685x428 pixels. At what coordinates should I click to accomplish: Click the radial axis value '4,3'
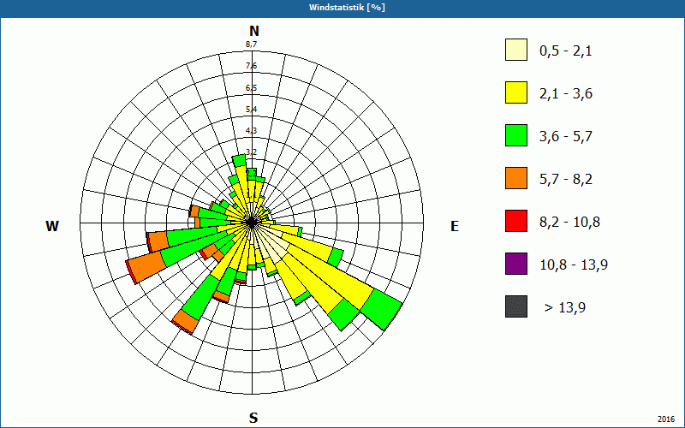pyautogui.click(x=251, y=131)
